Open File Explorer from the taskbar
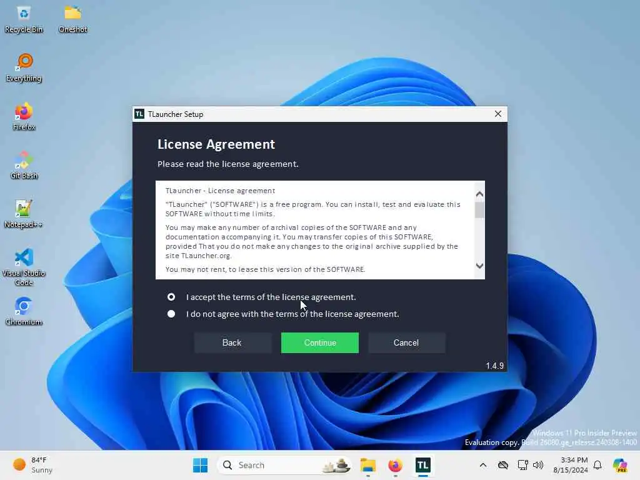This screenshot has height=480, width=640. pyautogui.click(x=367, y=465)
